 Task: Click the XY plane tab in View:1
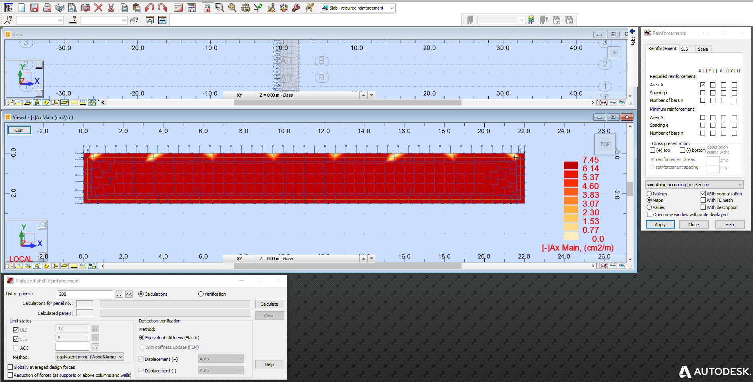[239, 259]
